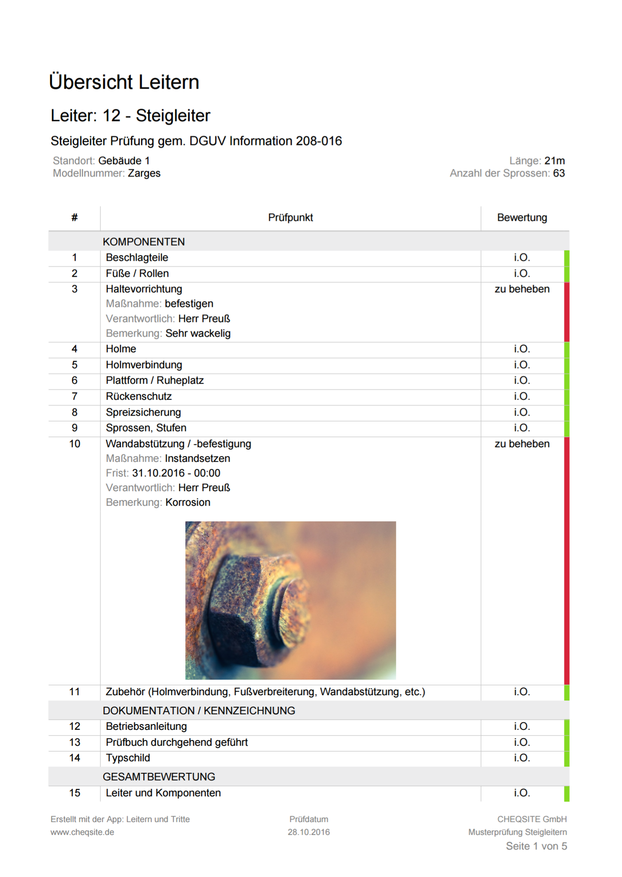
Task: Click the 'Seite 1 von 5' page indicator
Action: [536, 846]
